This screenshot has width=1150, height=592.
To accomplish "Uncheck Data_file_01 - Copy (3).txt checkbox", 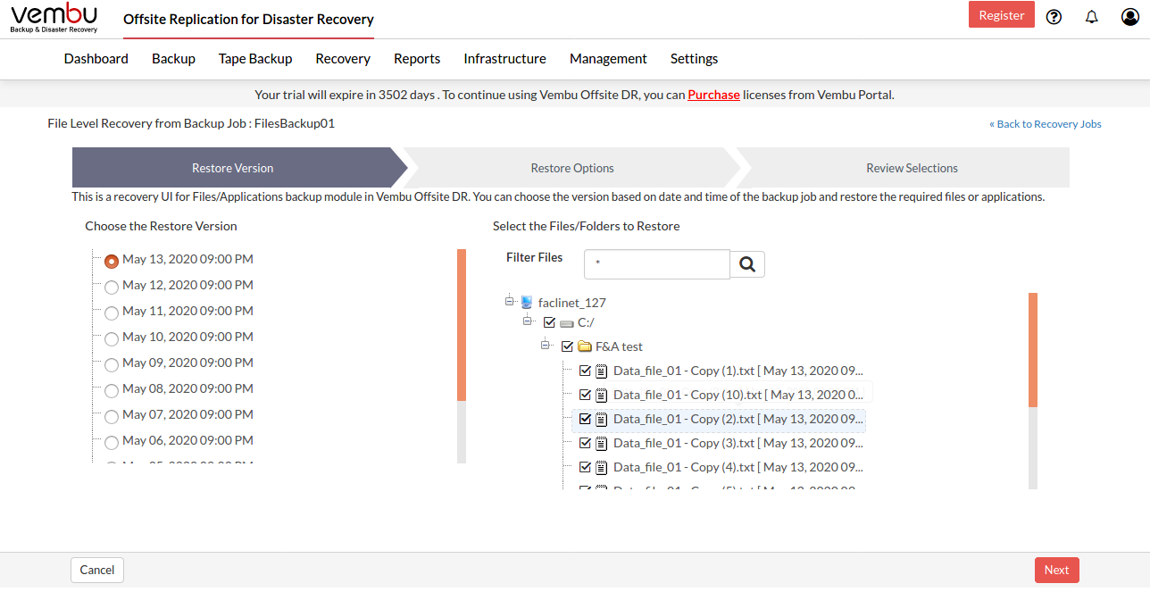I will pyautogui.click(x=585, y=443).
